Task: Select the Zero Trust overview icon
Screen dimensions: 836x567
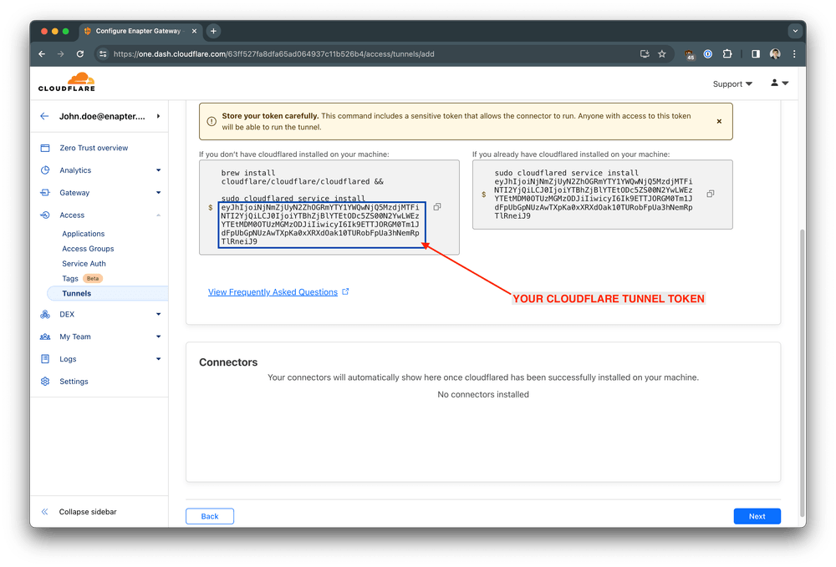Action: [45, 147]
